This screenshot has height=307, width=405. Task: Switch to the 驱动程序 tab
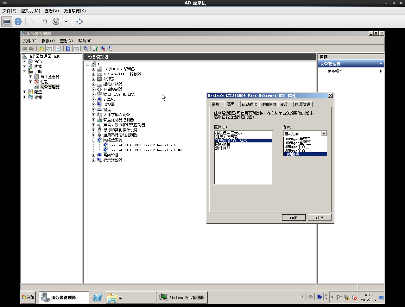pos(250,104)
